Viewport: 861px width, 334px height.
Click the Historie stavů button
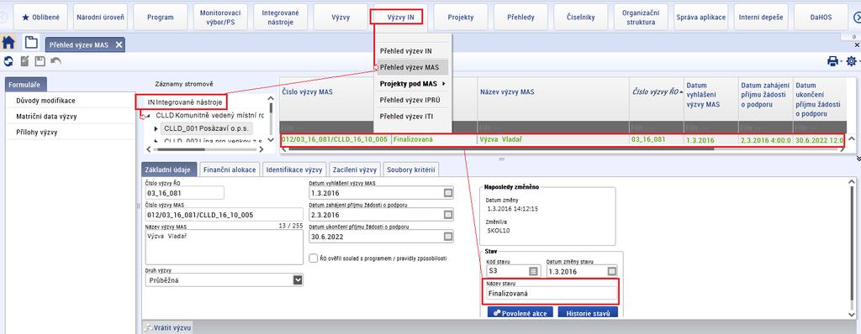[588, 313]
